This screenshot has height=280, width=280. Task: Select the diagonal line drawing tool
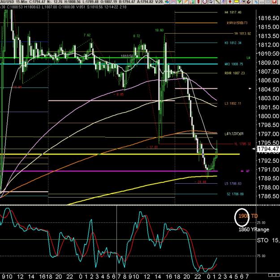click(x=217, y=2)
